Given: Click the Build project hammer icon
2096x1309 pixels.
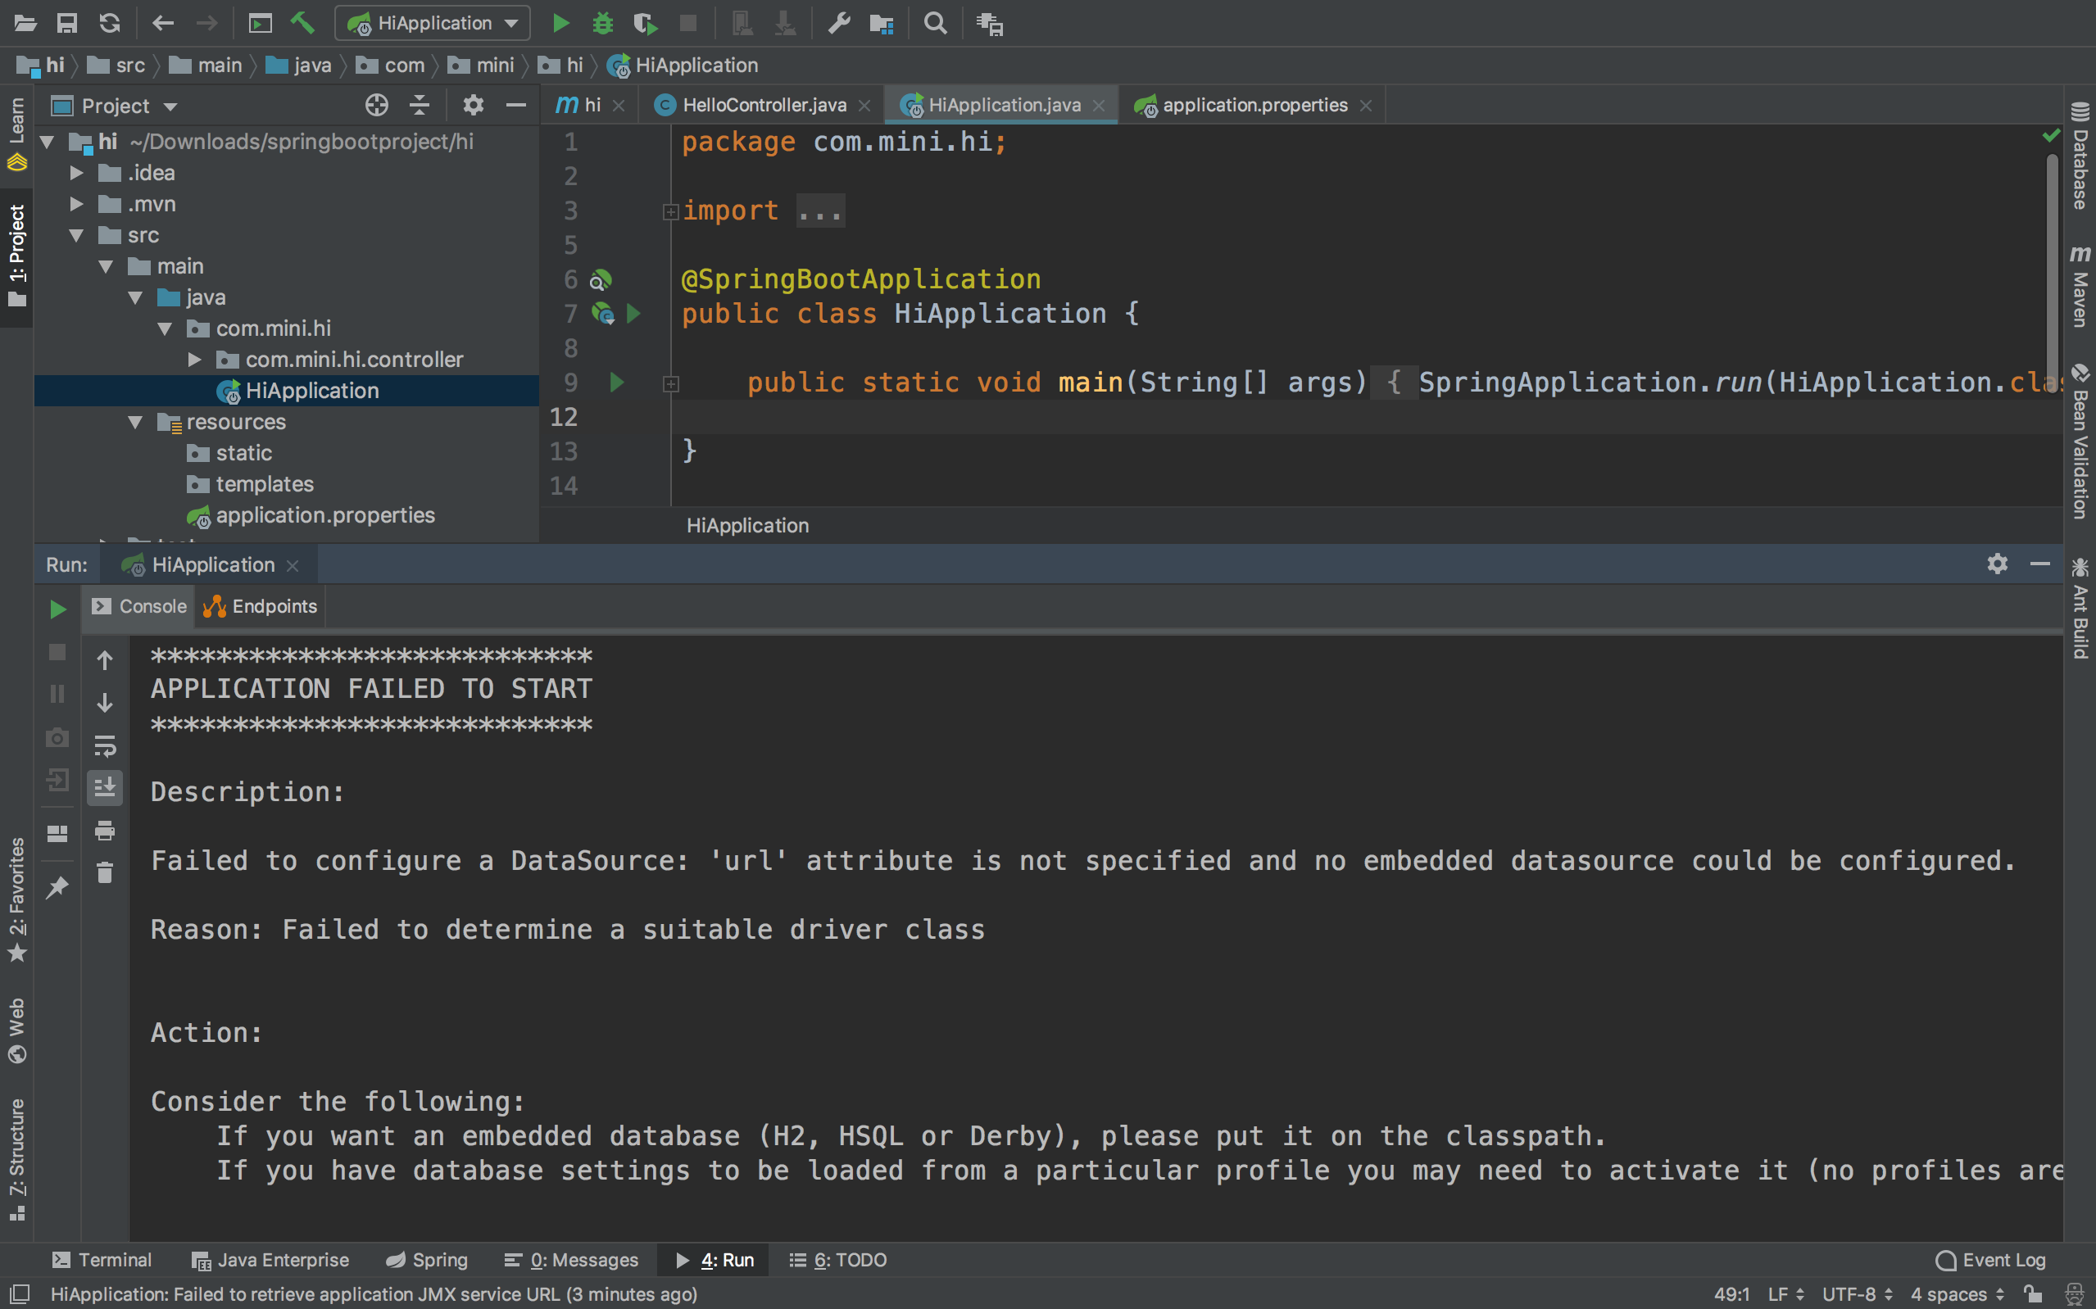Looking at the screenshot, I should click(302, 24).
